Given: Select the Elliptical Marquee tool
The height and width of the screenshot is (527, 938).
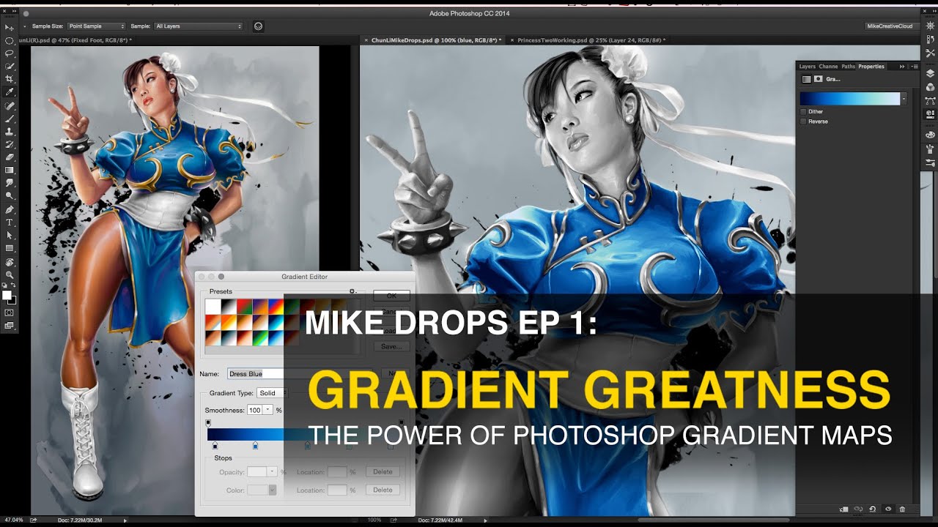Looking at the screenshot, I should (x=10, y=40).
